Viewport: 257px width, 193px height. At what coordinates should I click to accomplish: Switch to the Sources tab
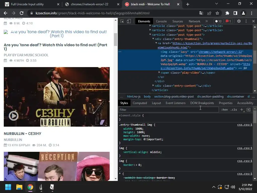click(177, 21)
